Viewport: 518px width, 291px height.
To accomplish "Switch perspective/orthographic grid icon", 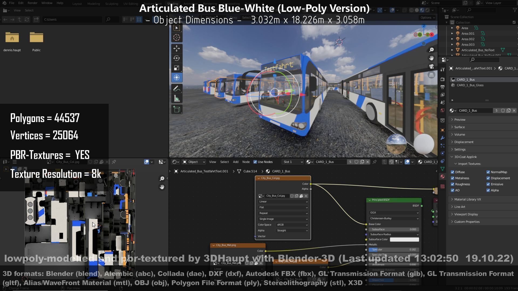I will point(431,75).
